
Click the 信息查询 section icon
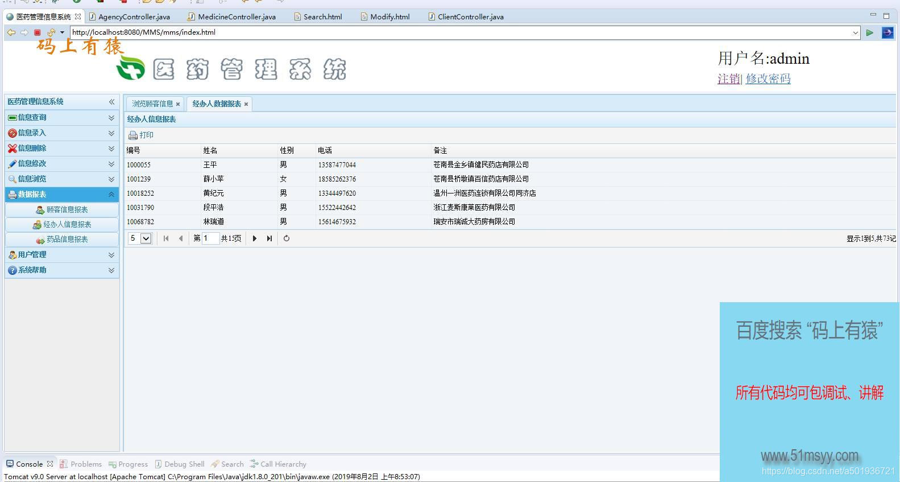point(12,118)
